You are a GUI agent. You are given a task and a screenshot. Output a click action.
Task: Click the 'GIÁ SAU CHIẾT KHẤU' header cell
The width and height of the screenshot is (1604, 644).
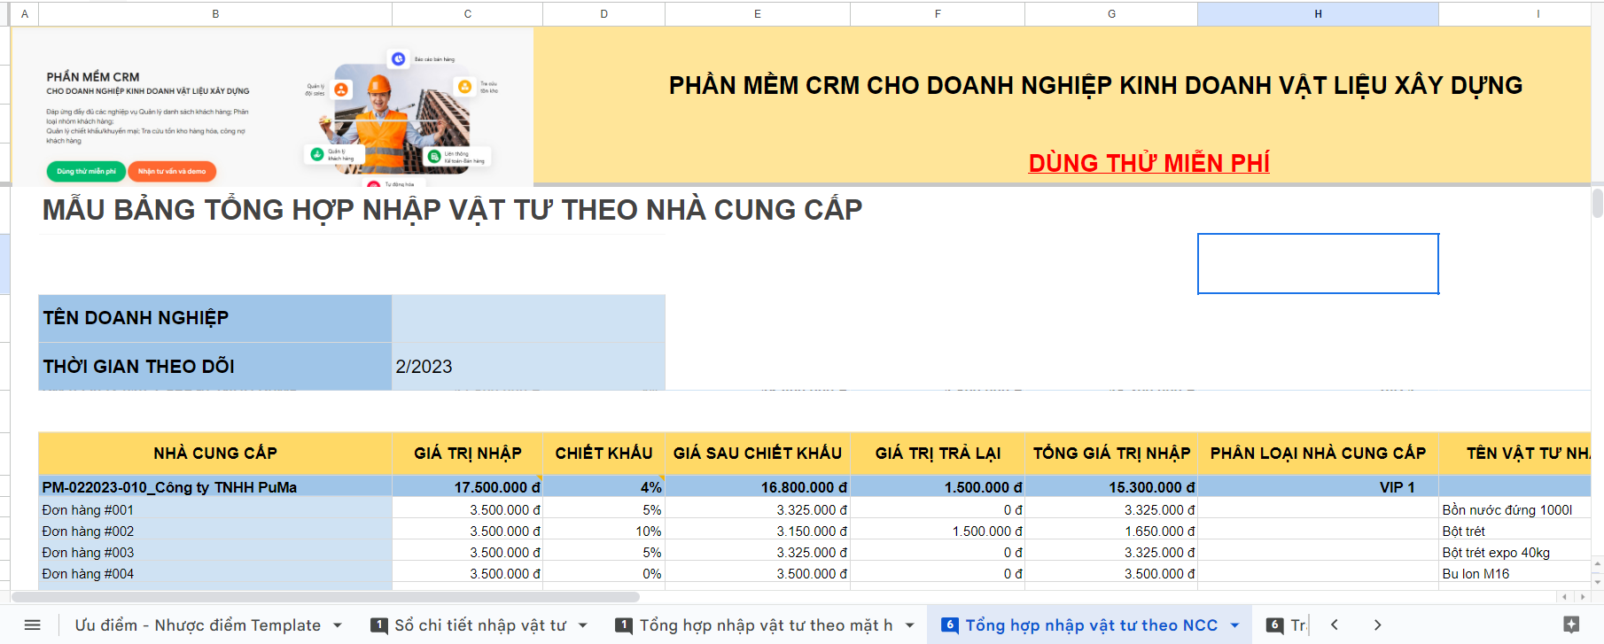[758, 454]
